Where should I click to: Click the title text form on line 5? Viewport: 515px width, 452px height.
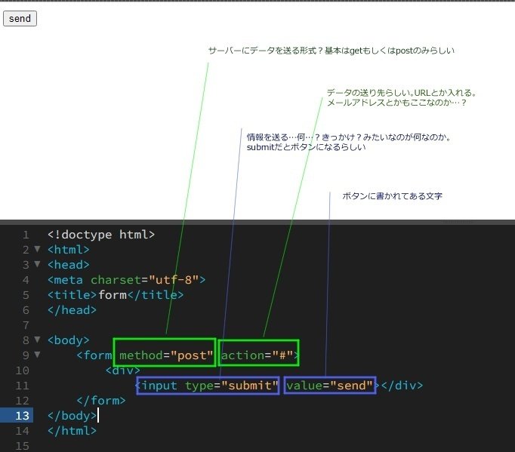(113, 295)
